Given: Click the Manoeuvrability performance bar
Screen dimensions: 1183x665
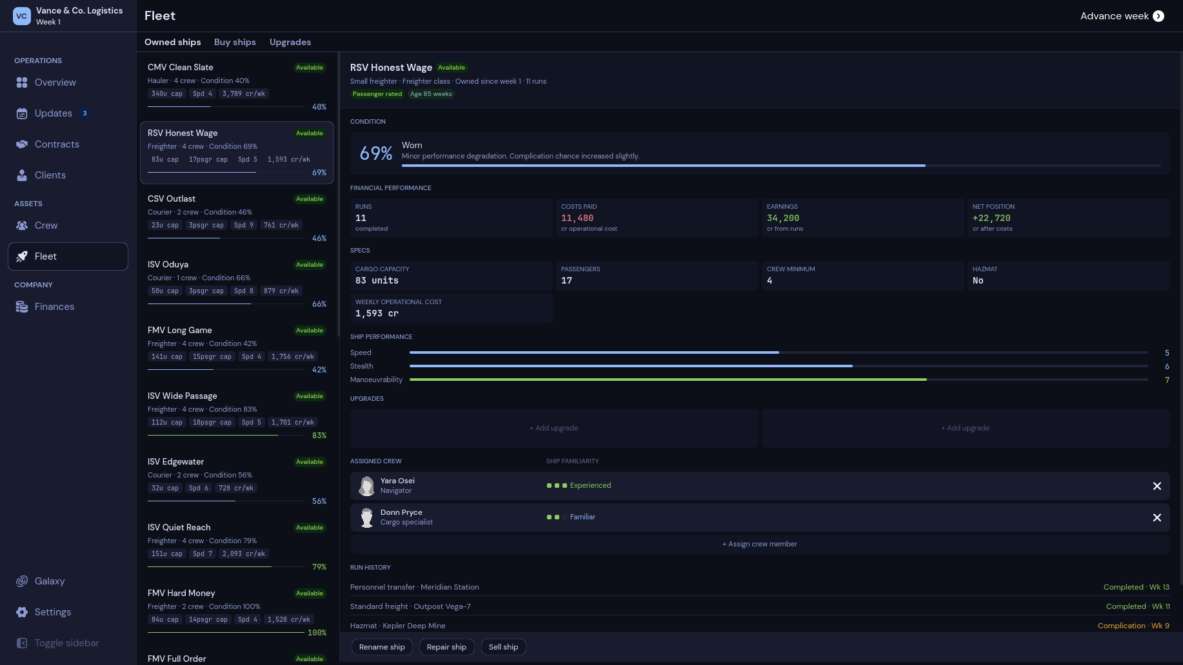Looking at the screenshot, I should (779, 380).
